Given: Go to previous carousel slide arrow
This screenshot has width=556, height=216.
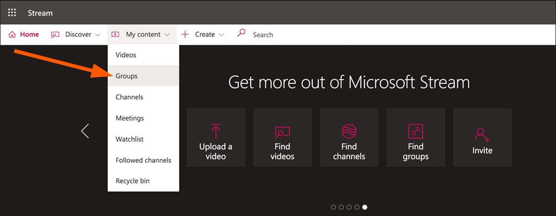Looking at the screenshot, I should pyautogui.click(x=85, y=131).
